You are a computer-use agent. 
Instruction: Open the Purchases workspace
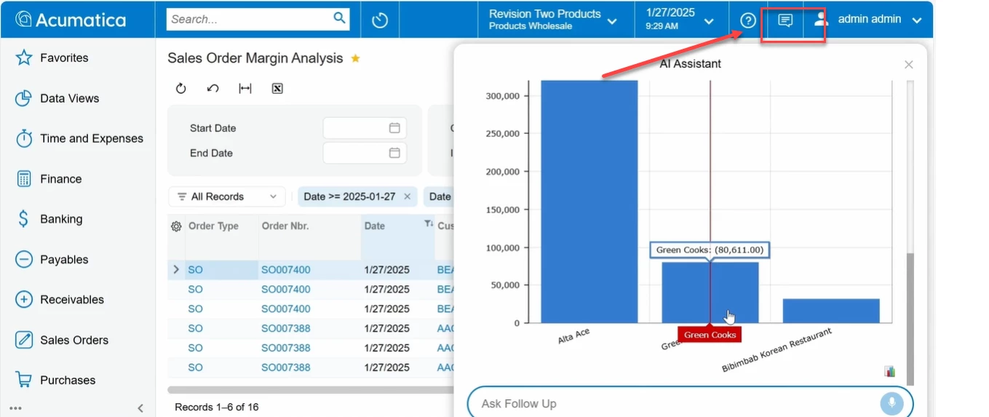tap(68, 380)
